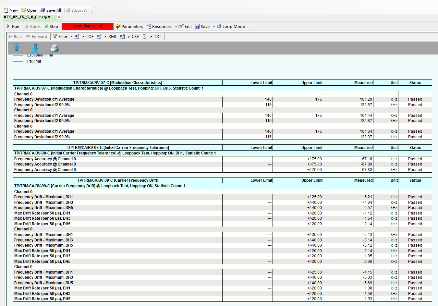Click the measured value -67.83
438x306 pixels.
point(366,170)
